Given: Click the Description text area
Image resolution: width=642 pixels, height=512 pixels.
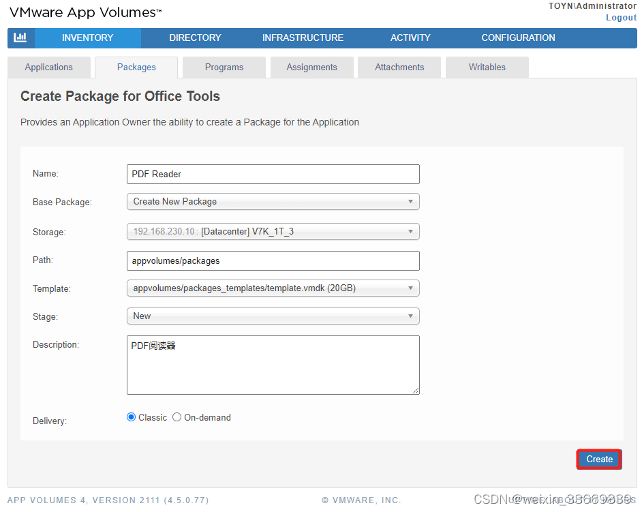Looking at the screenshot, I should 273,365.
